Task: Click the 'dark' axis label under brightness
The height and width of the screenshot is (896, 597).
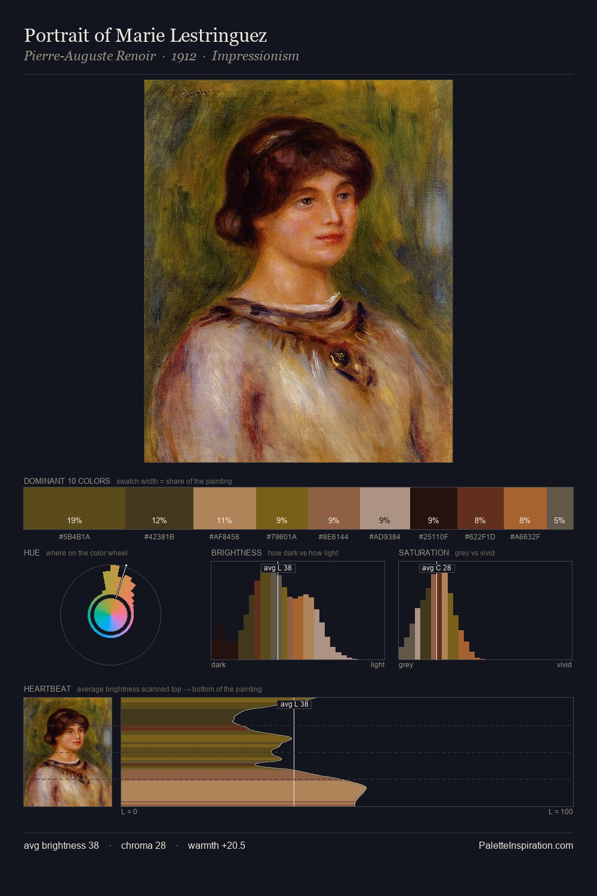Action: [x=219, y=665]
